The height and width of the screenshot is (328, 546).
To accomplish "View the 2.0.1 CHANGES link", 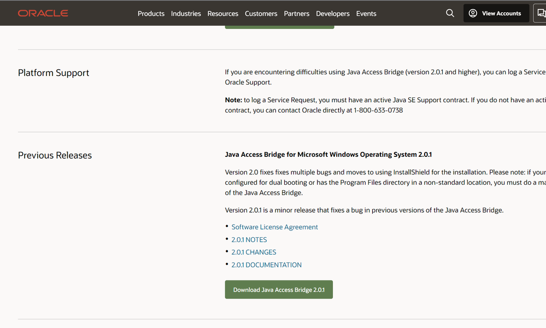I will point(254,252).
